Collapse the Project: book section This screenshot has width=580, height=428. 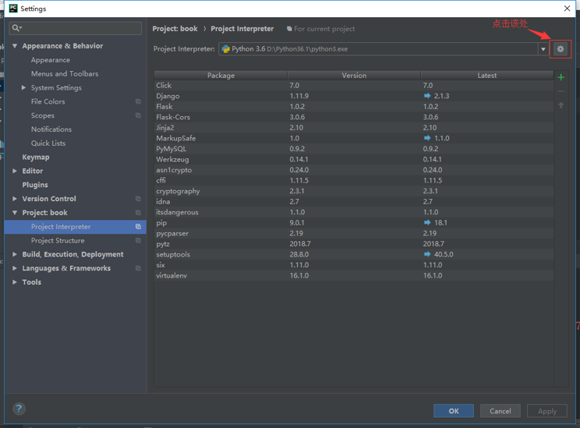(15, 213)
